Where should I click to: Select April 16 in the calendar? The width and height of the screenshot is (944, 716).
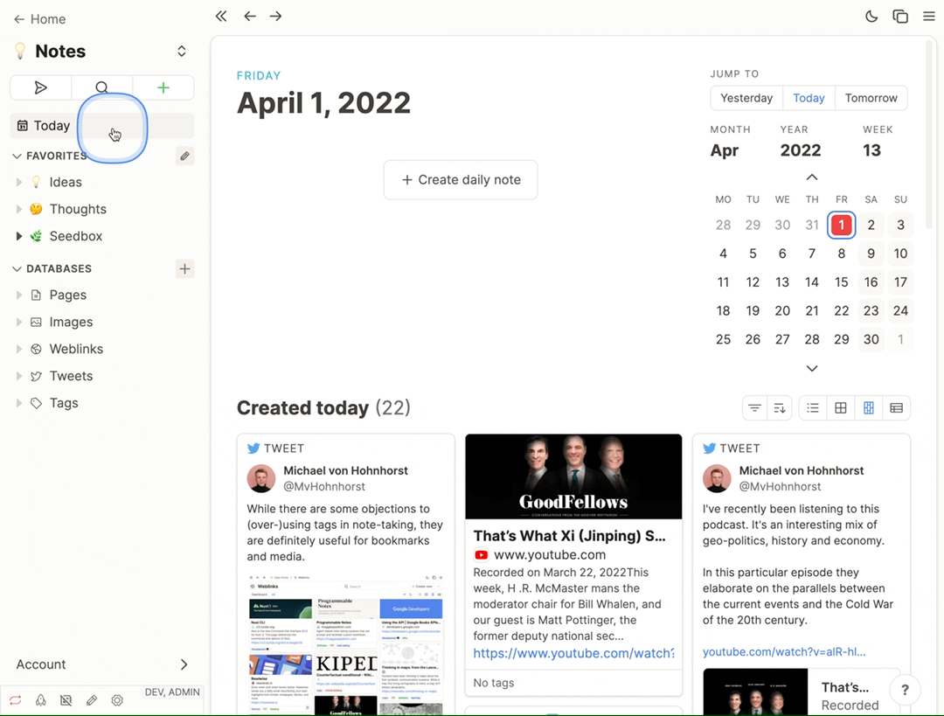(x=871, y=282)
